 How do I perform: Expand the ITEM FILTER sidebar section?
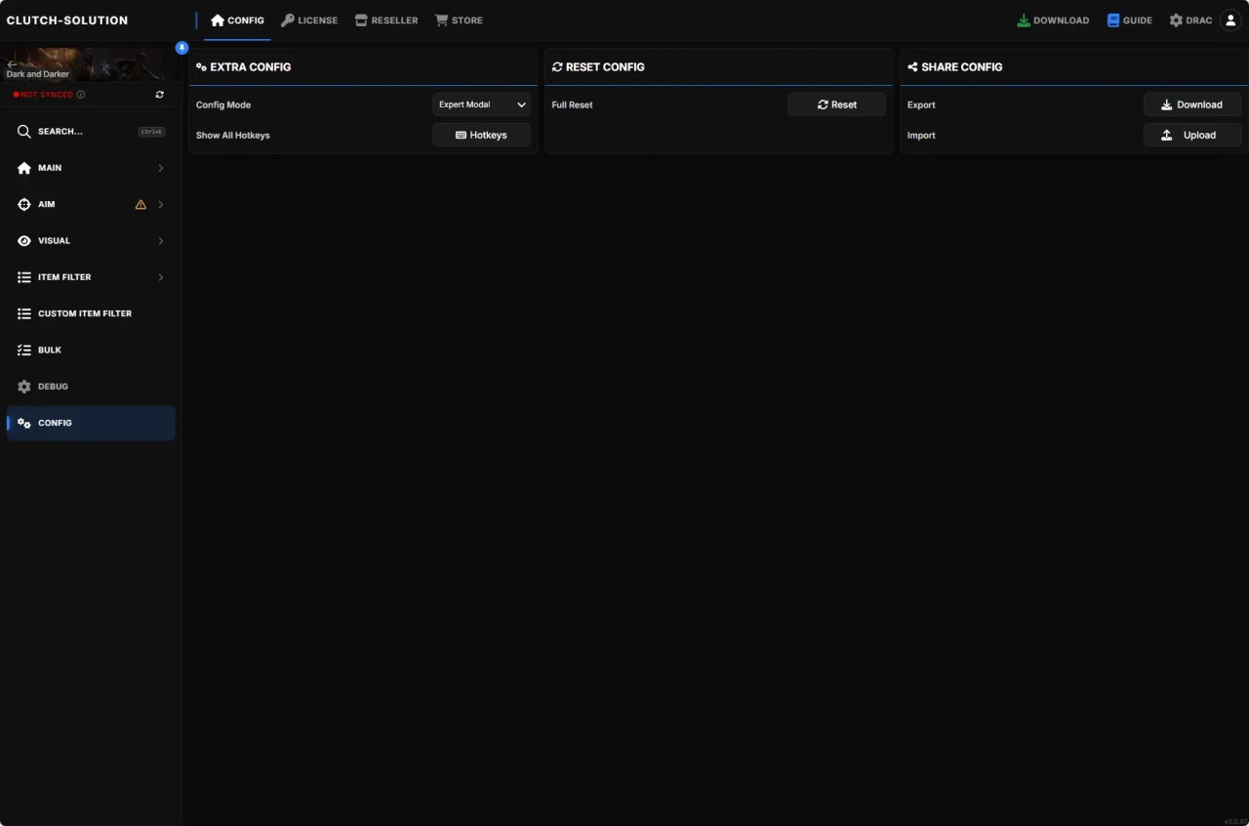[91, 277]
